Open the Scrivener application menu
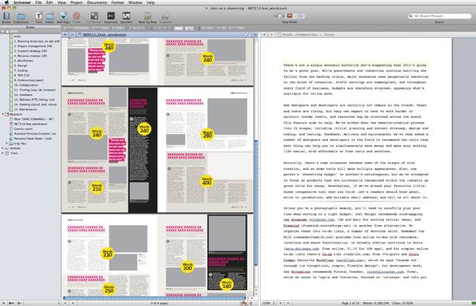476x306 pixels. tap(22, 2)
